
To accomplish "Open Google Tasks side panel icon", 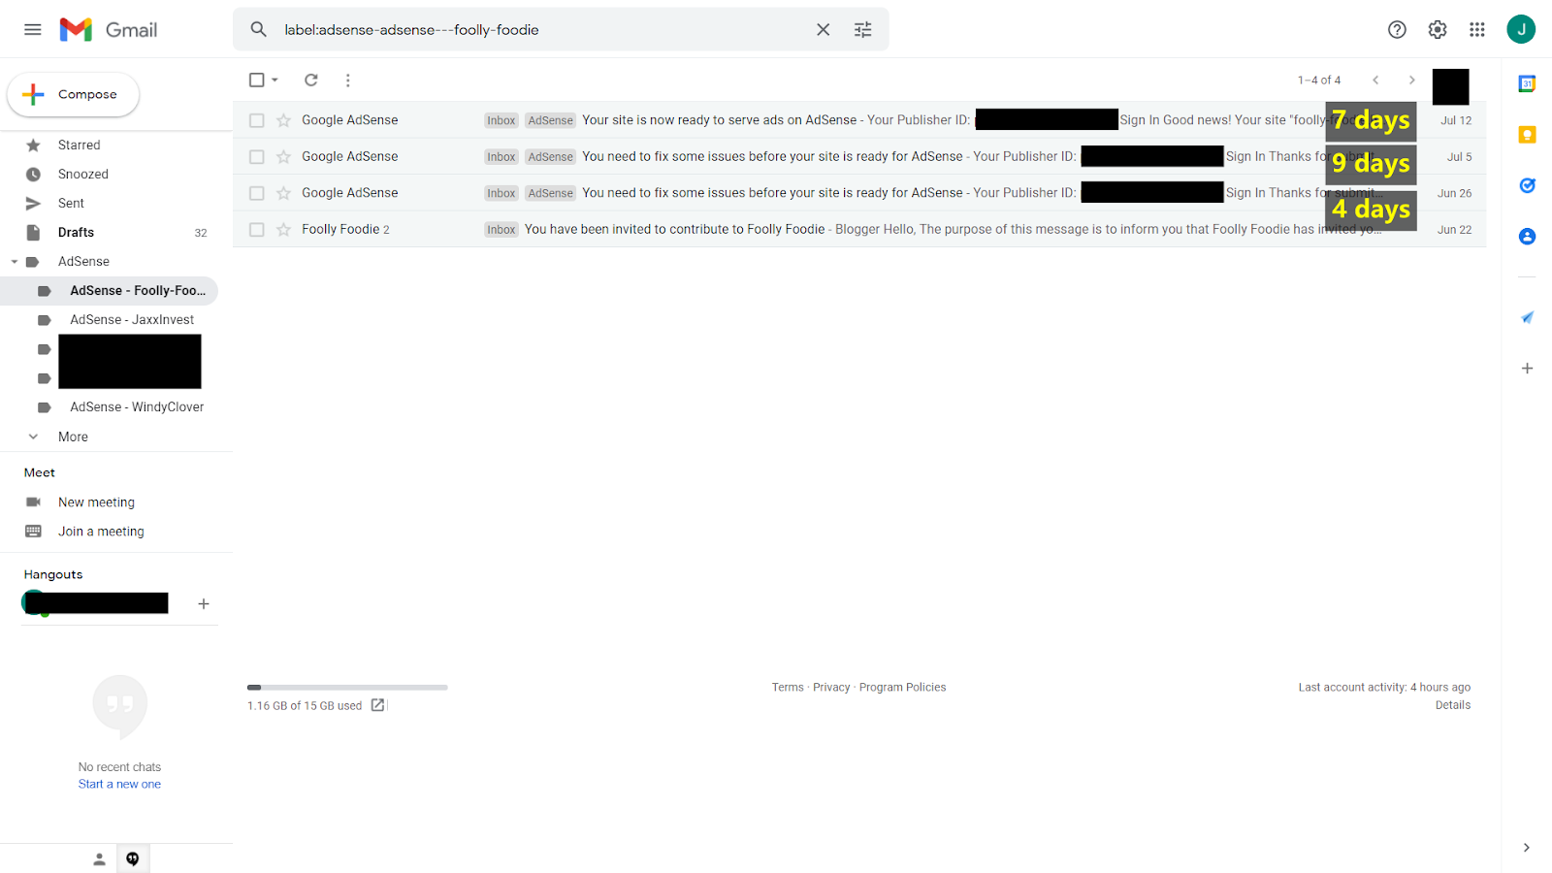I will point(1527,185).
